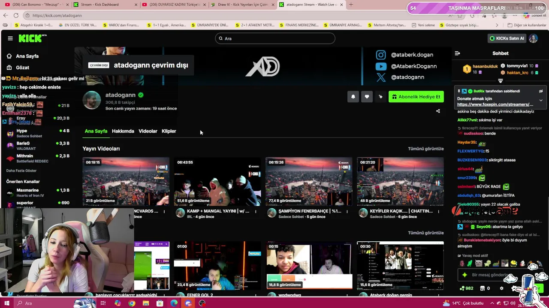Open the 06:19:15 stream video thumbnail
The height and width of the screenshot is (308, 549).
click(x=126, y=181)
